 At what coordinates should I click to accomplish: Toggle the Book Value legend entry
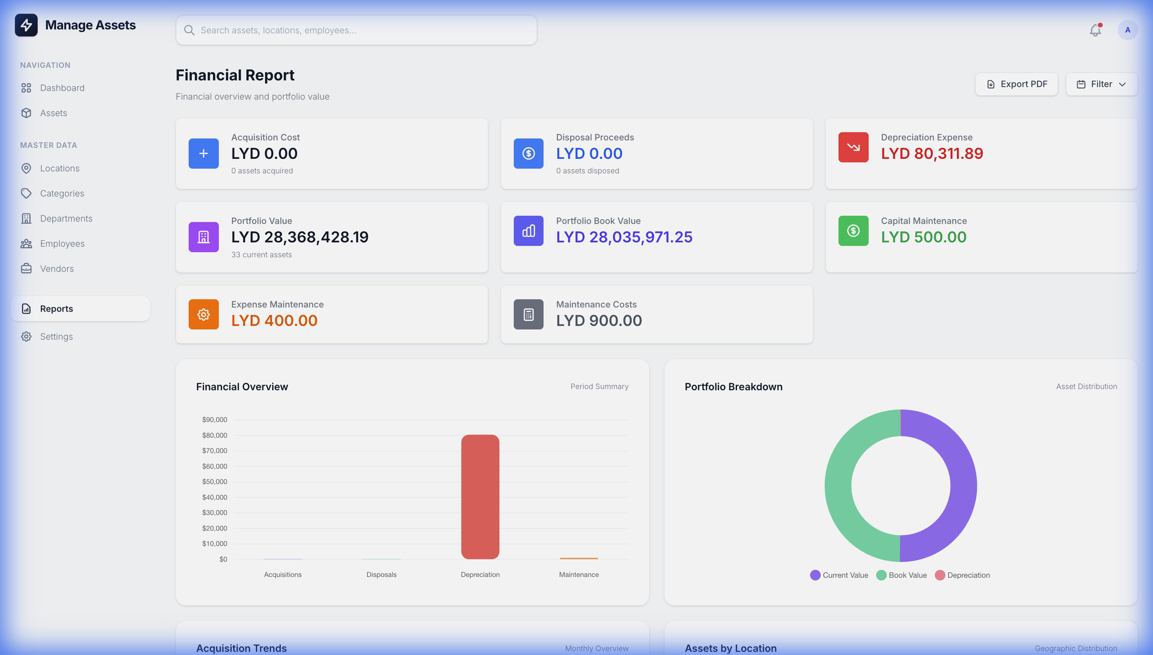point(901,575)
